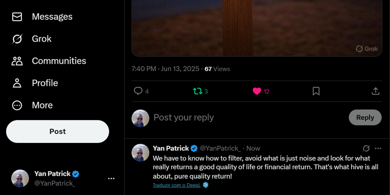The image size is (390, 195).
Task: Open account options dots next to @YanPatrick_
Action: coord(111,178)
